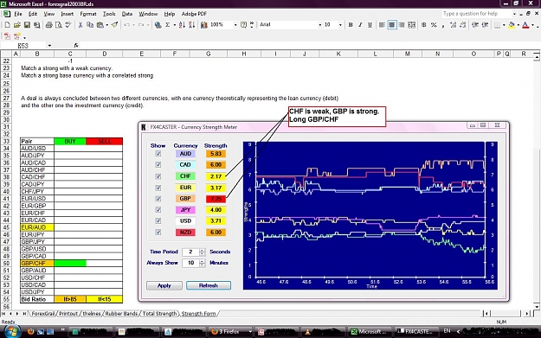Image resolution: width=541 pixels, height=338 pixels.
Task: Open Print Preview from the toolbar
Action: click(59, 25)
